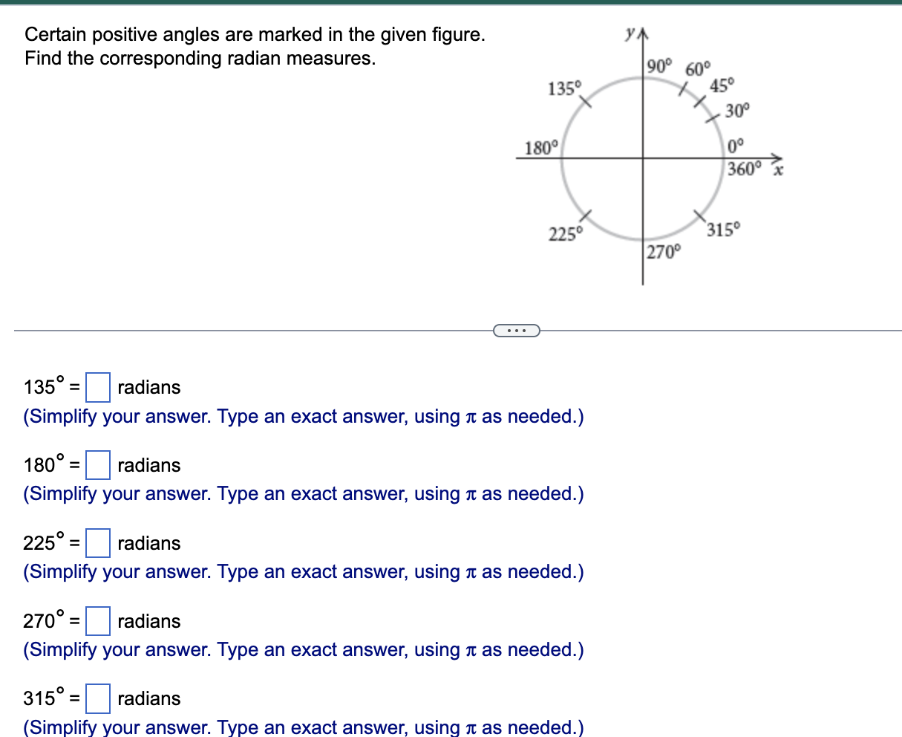This screenshot has width=902, height=737.
Task: Select the answer box for 225 degrees
Action: click(x=97, y=543)
